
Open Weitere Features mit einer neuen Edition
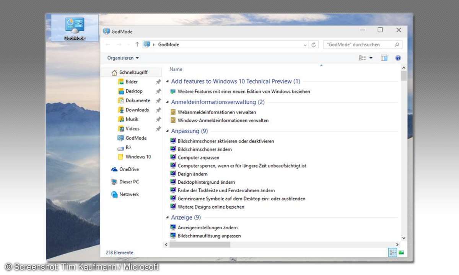point(244,92)
